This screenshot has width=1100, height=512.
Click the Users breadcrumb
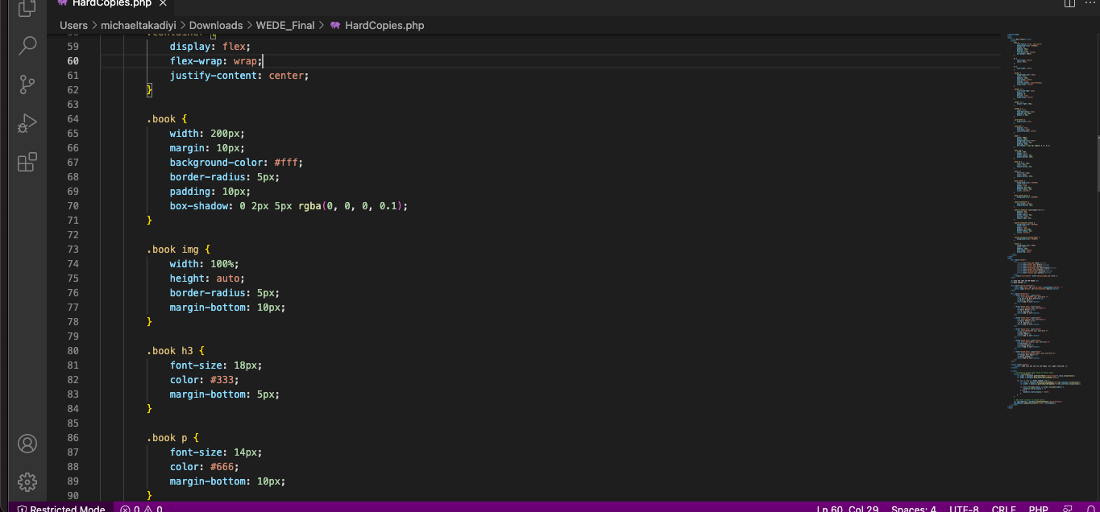pyautogui.click(x=73, y=25)
